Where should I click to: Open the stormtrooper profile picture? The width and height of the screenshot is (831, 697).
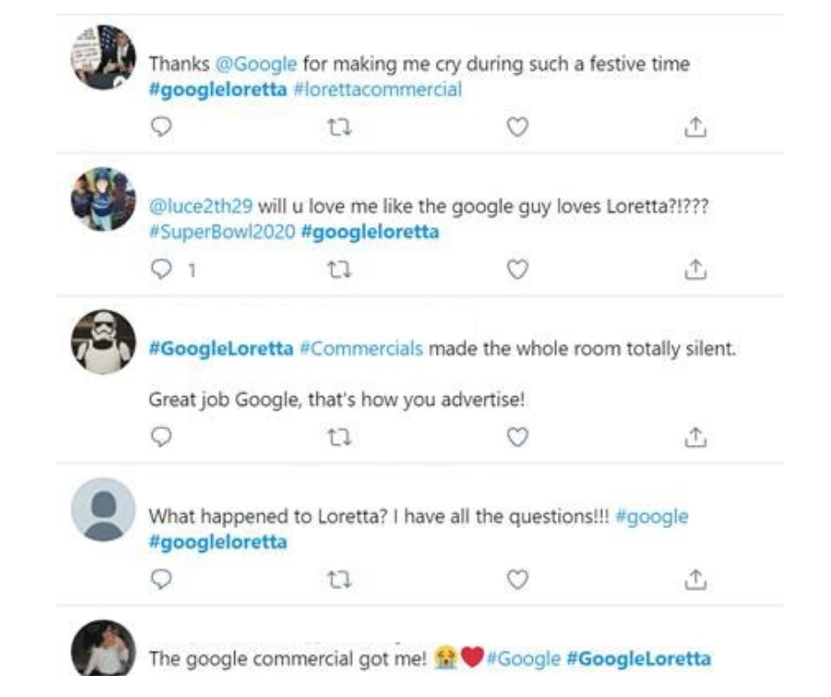click(103, 341)
